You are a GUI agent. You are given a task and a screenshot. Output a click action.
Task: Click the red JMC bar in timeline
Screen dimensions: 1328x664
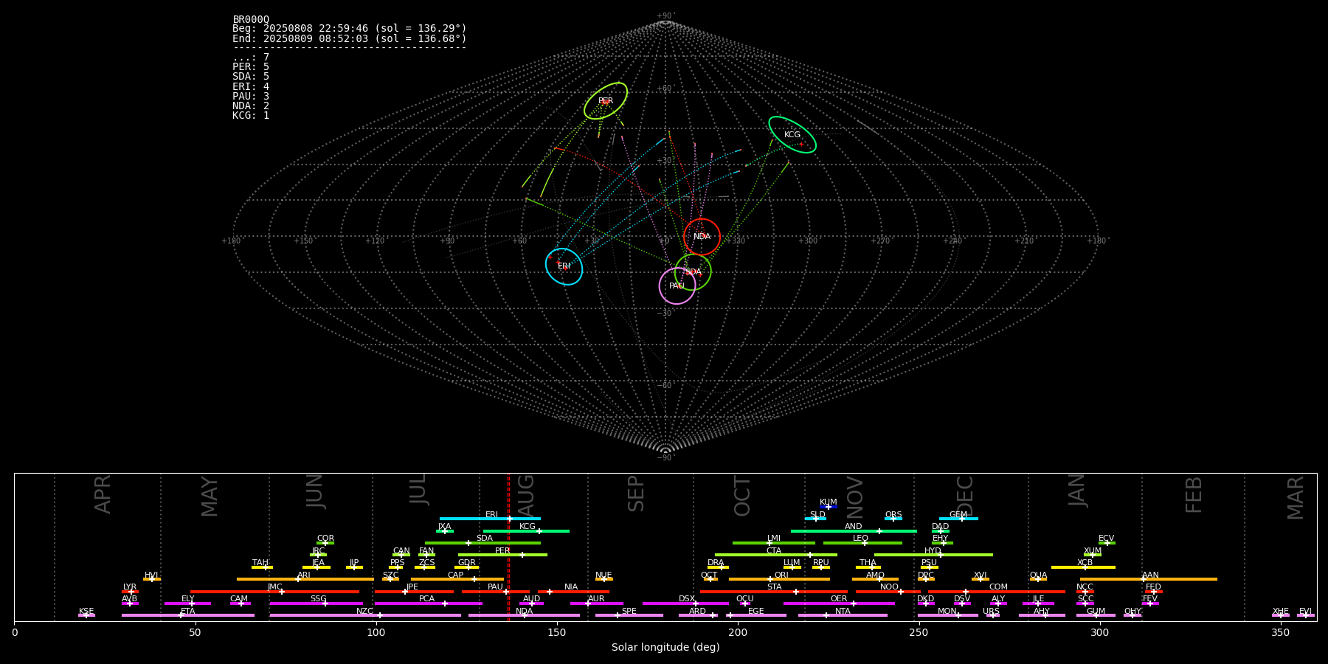click(275, 592)
